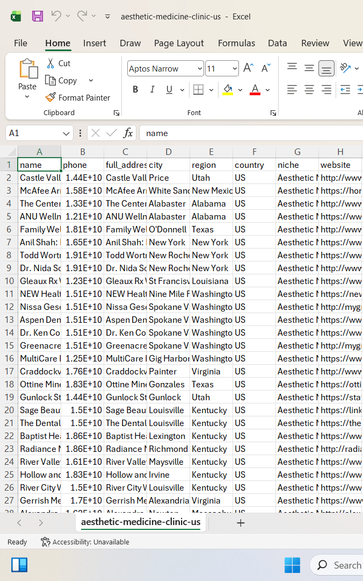The height and width of the screenshot is (581, 363).
Task: Toggle Align Left
Action: [x=292, y=89]
